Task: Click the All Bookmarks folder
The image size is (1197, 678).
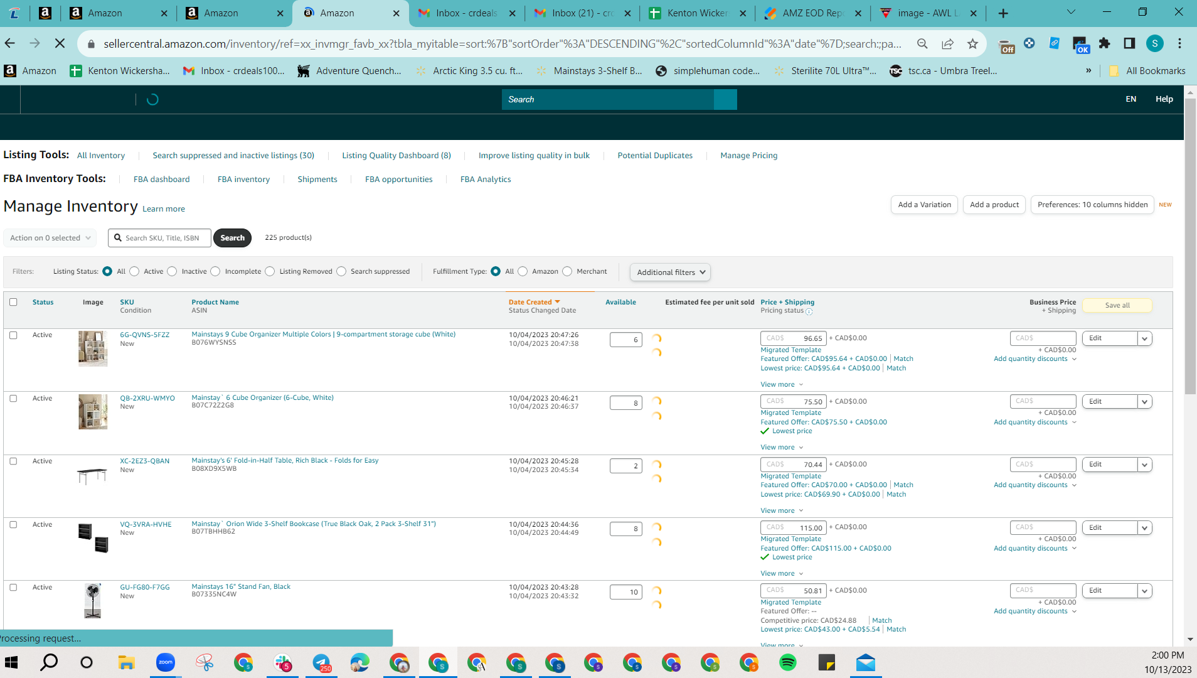Action: click(1147, 71)
